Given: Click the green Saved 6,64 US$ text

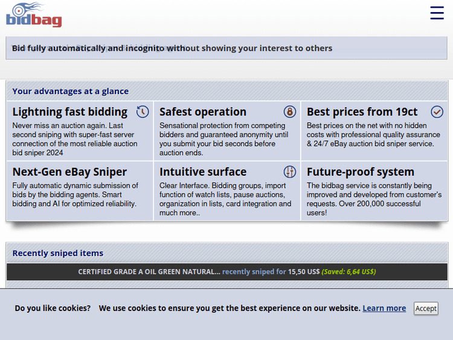Looking at the screenshot, I should pyautogui.click(x=349, y=272).
